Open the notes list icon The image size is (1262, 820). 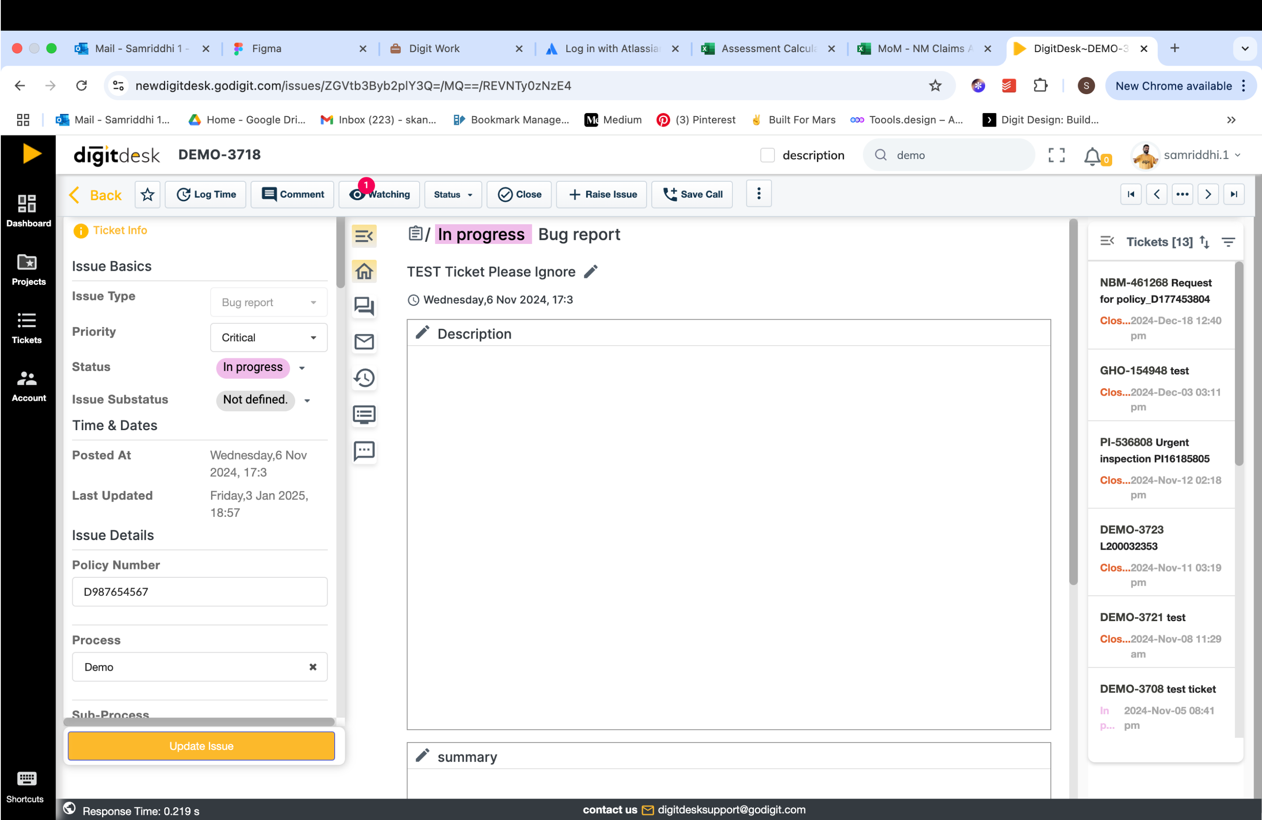point(364,414)
